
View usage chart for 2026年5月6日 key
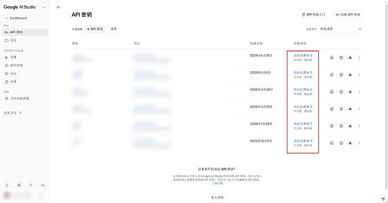coord(350,75)
